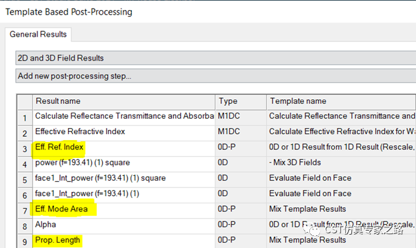Select the Prop. Length result
Image resolution: width=416 pixels, height=248 pixels.
pos(57,240)
